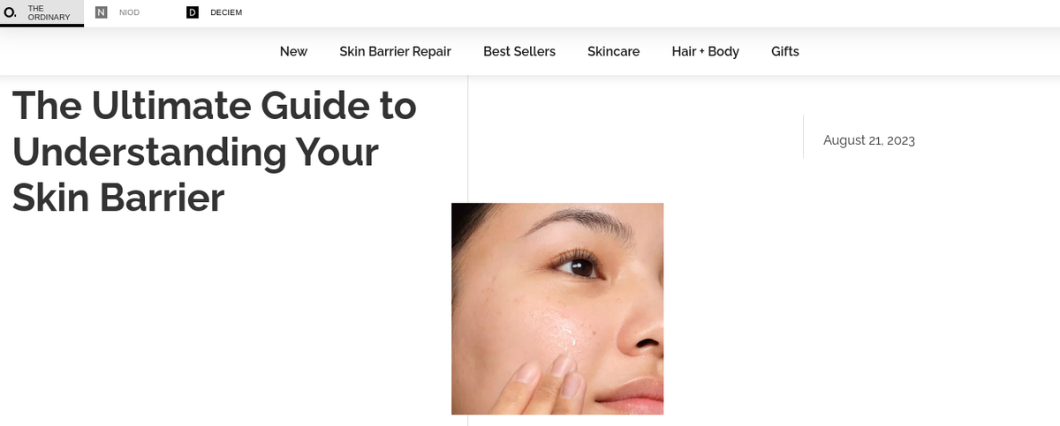Select THE ORDINARY brand tab label

tap(49, 12)
